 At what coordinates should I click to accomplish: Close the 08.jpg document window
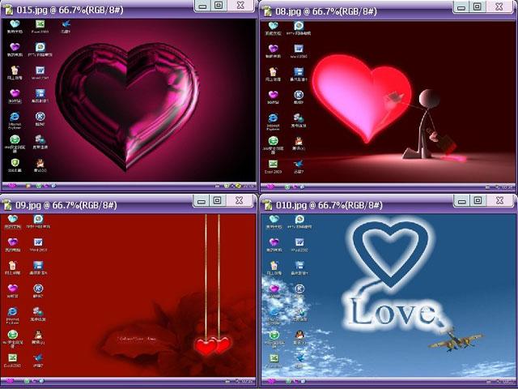(499, 7)
